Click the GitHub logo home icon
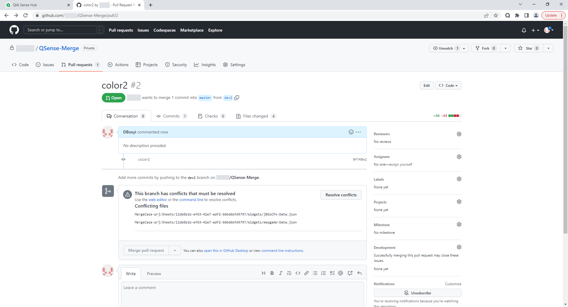This screenshot has height=307, width=568. (x=14, y=30)
